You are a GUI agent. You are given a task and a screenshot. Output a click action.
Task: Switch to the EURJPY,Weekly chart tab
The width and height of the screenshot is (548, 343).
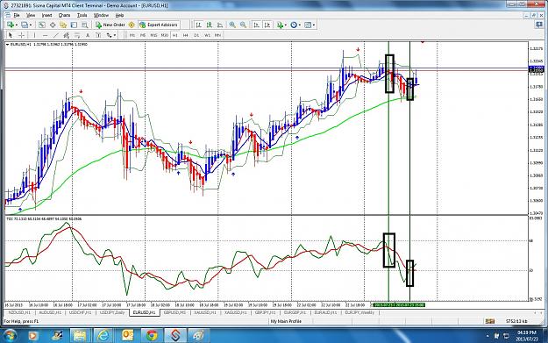tap(359, 312)
